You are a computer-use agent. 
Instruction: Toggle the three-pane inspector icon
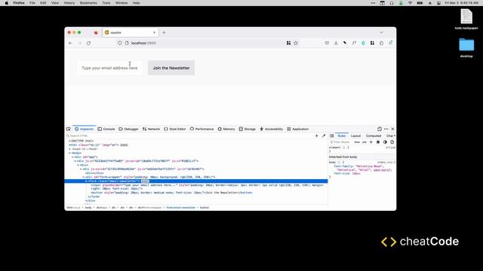(x=332, y=135)
